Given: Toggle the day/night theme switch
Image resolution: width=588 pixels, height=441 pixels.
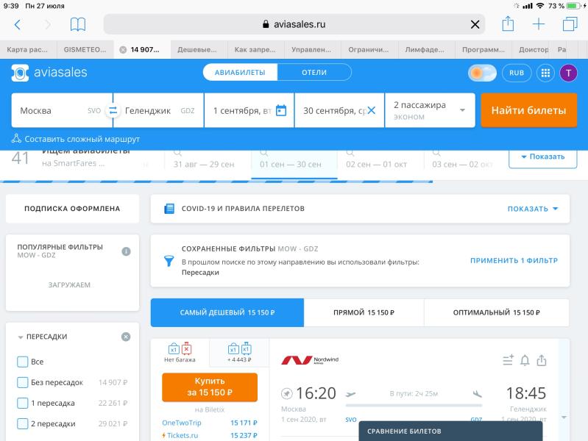Looking at the screenshot, I should 482,73.
